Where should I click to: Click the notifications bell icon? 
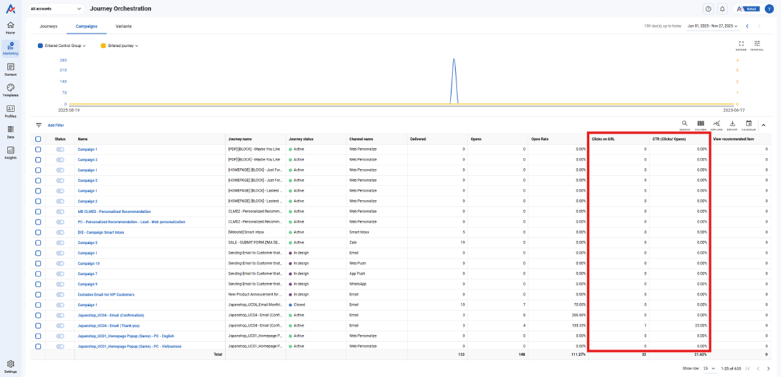[x=722, y=9]
